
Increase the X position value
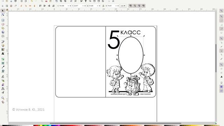point(70,6)
